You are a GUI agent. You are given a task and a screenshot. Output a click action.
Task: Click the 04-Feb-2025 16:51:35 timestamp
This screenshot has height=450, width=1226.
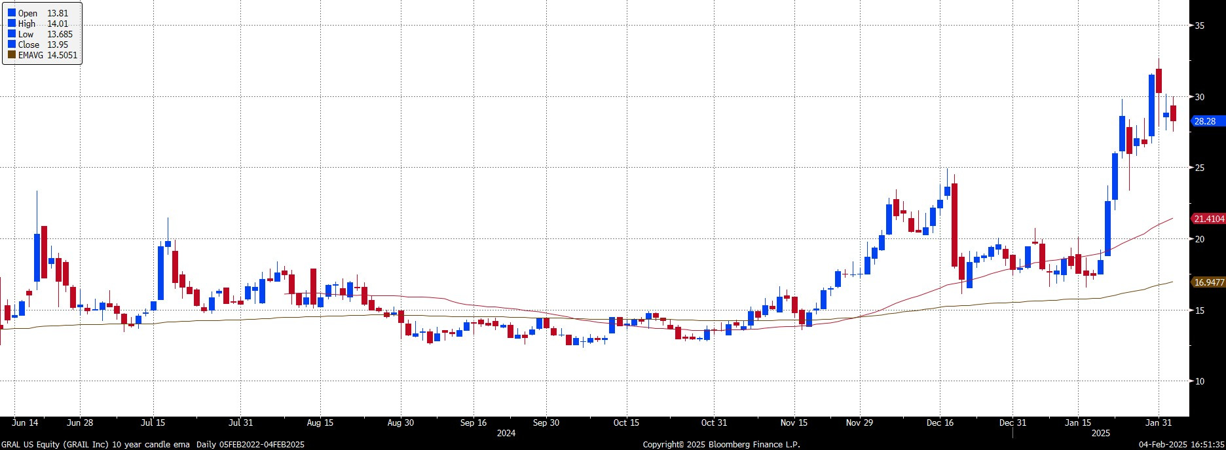[x=1181, y=445]
